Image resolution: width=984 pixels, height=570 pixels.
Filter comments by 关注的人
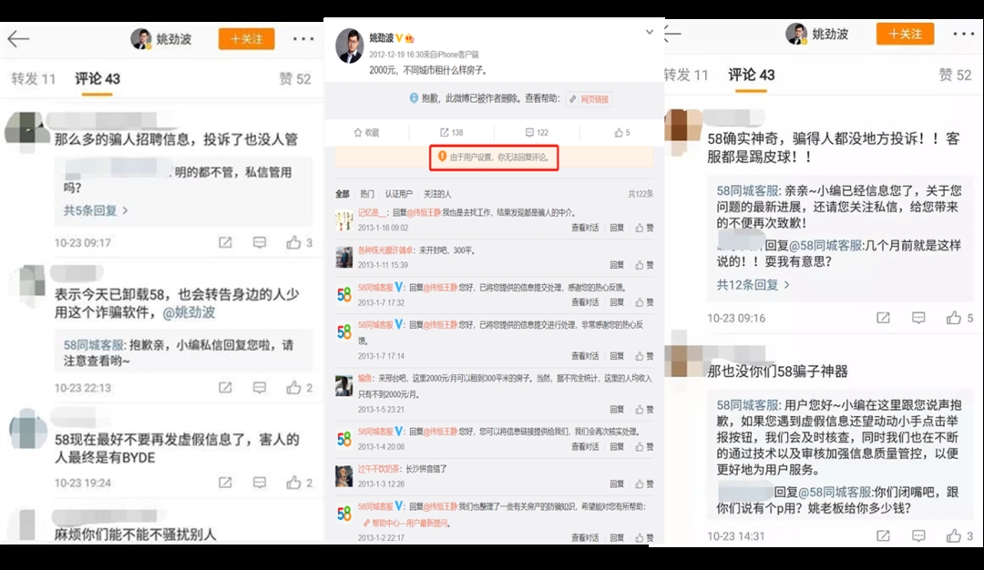click(437, 194)
